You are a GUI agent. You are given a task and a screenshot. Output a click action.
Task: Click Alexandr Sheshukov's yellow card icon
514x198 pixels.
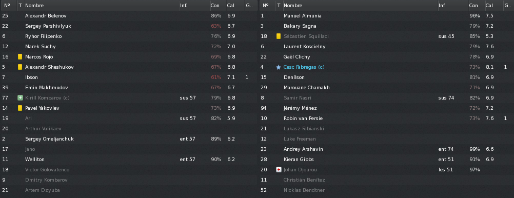coord(20,67)
